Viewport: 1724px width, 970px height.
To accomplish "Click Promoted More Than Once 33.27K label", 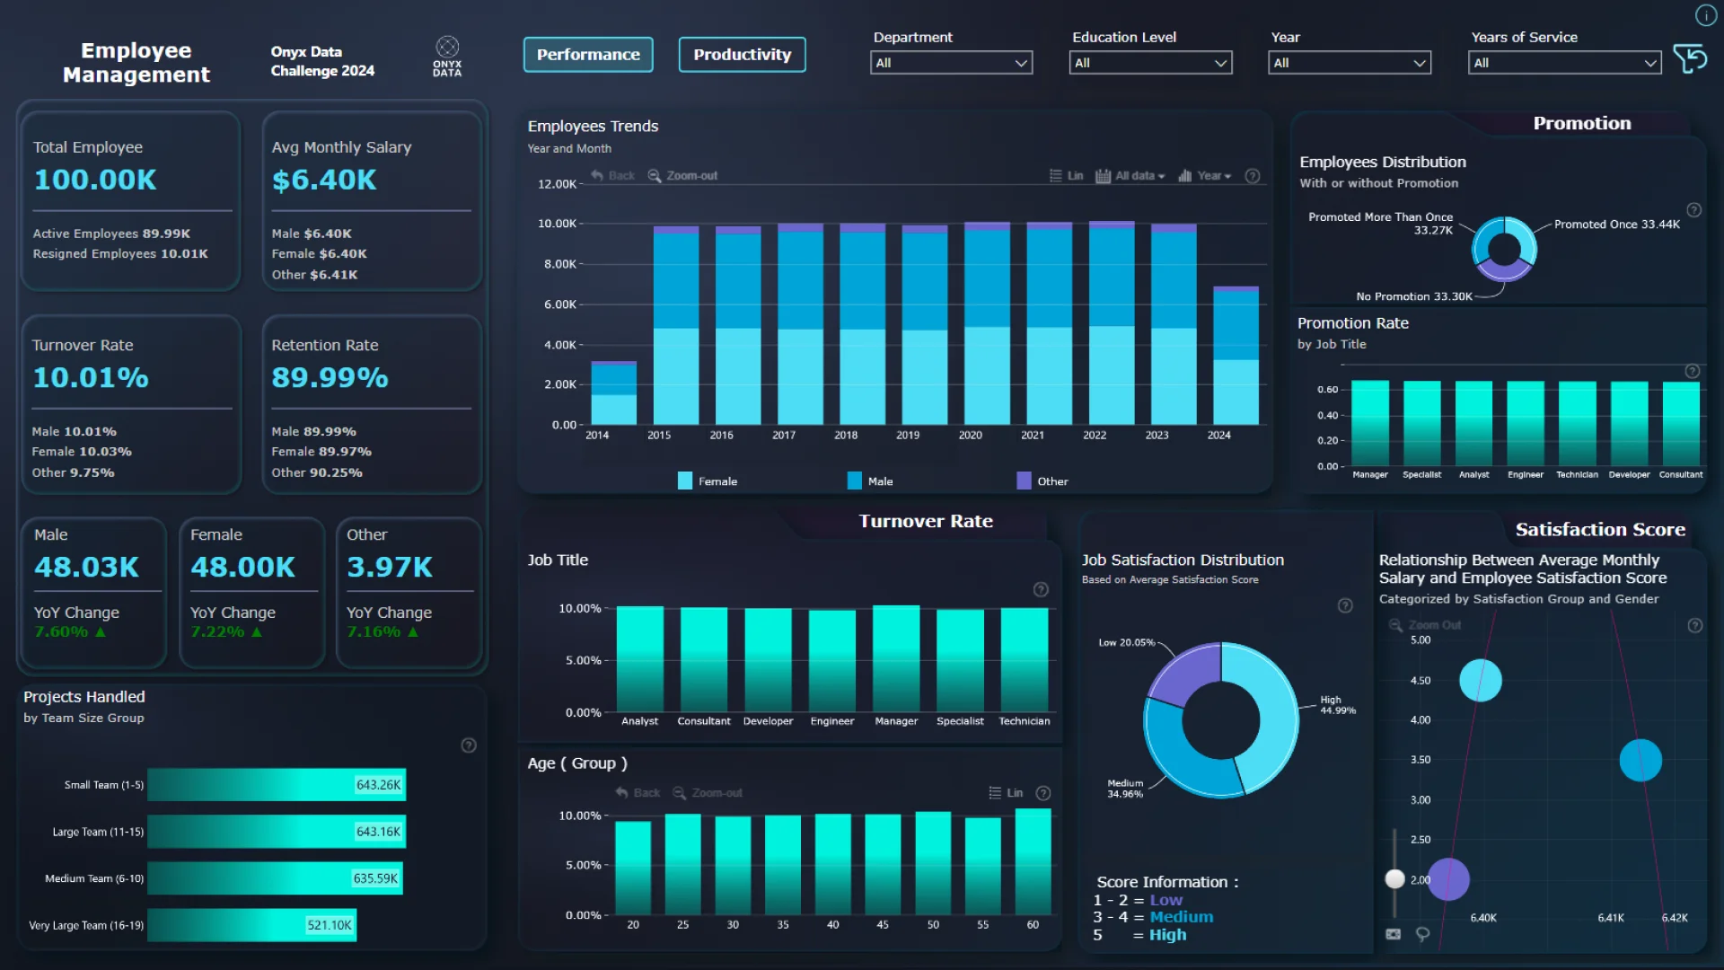I will [1381, 224].
